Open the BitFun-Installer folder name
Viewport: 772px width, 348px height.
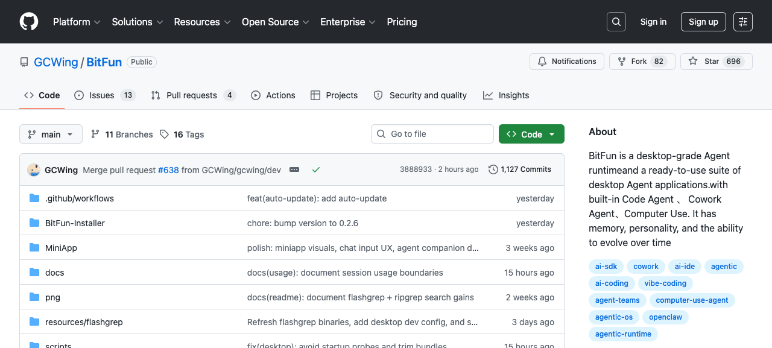(75, 223)
